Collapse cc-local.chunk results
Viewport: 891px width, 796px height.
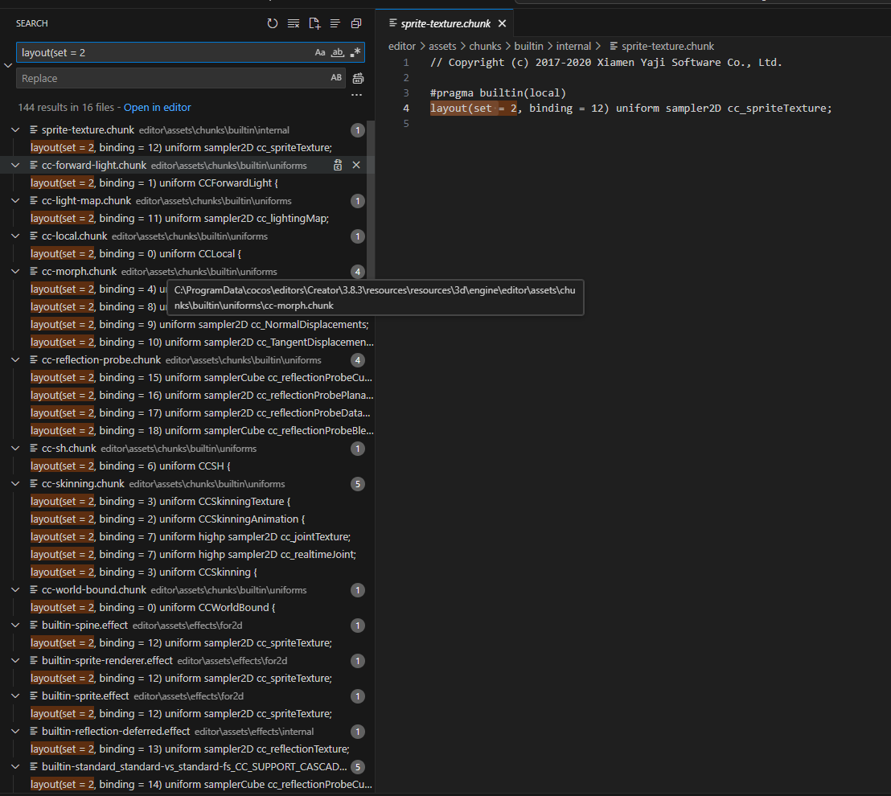tap(15, 236)
